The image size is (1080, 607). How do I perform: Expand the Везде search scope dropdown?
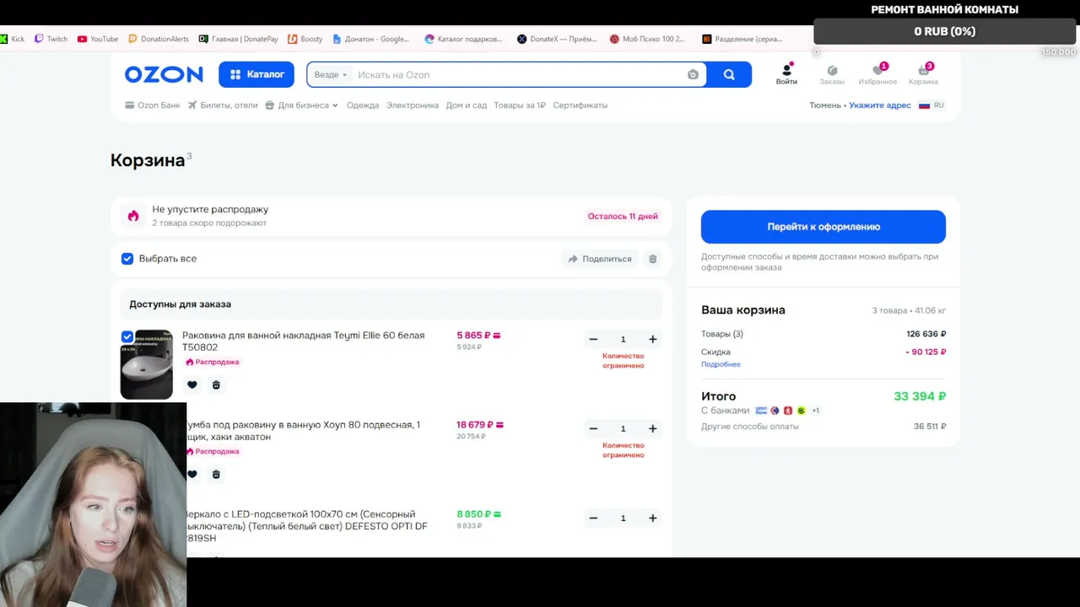[331, 75]
